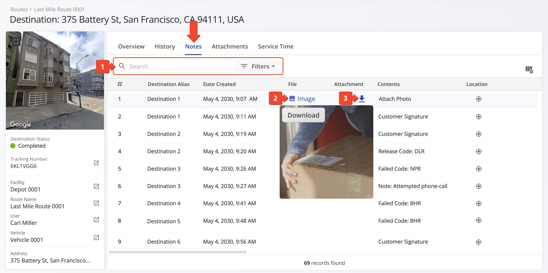Screen dimensions: 548x273
Task: Click the Download tooltip button
Action: click(x=303, y=115)
